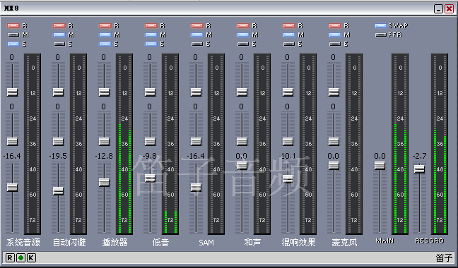
Task: Enable the SWAP toggle
Action: (x=380, y=26)
